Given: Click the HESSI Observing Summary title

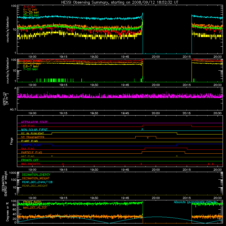Looking at the screenshot, I should coord(119,3).
